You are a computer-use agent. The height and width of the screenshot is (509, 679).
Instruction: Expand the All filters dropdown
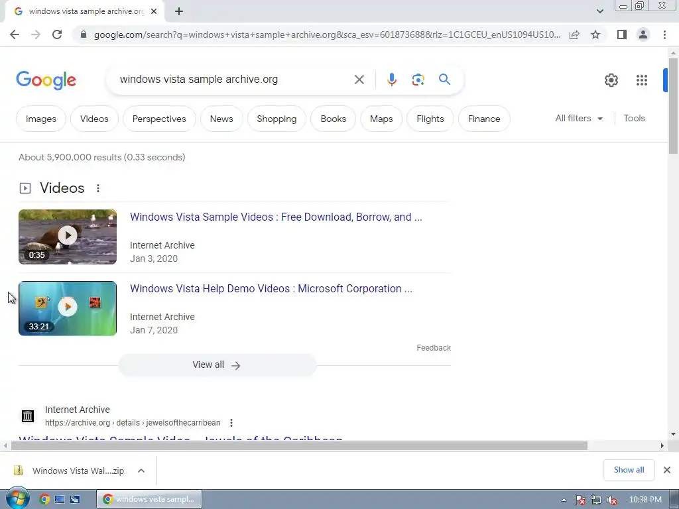click(579, 118)
